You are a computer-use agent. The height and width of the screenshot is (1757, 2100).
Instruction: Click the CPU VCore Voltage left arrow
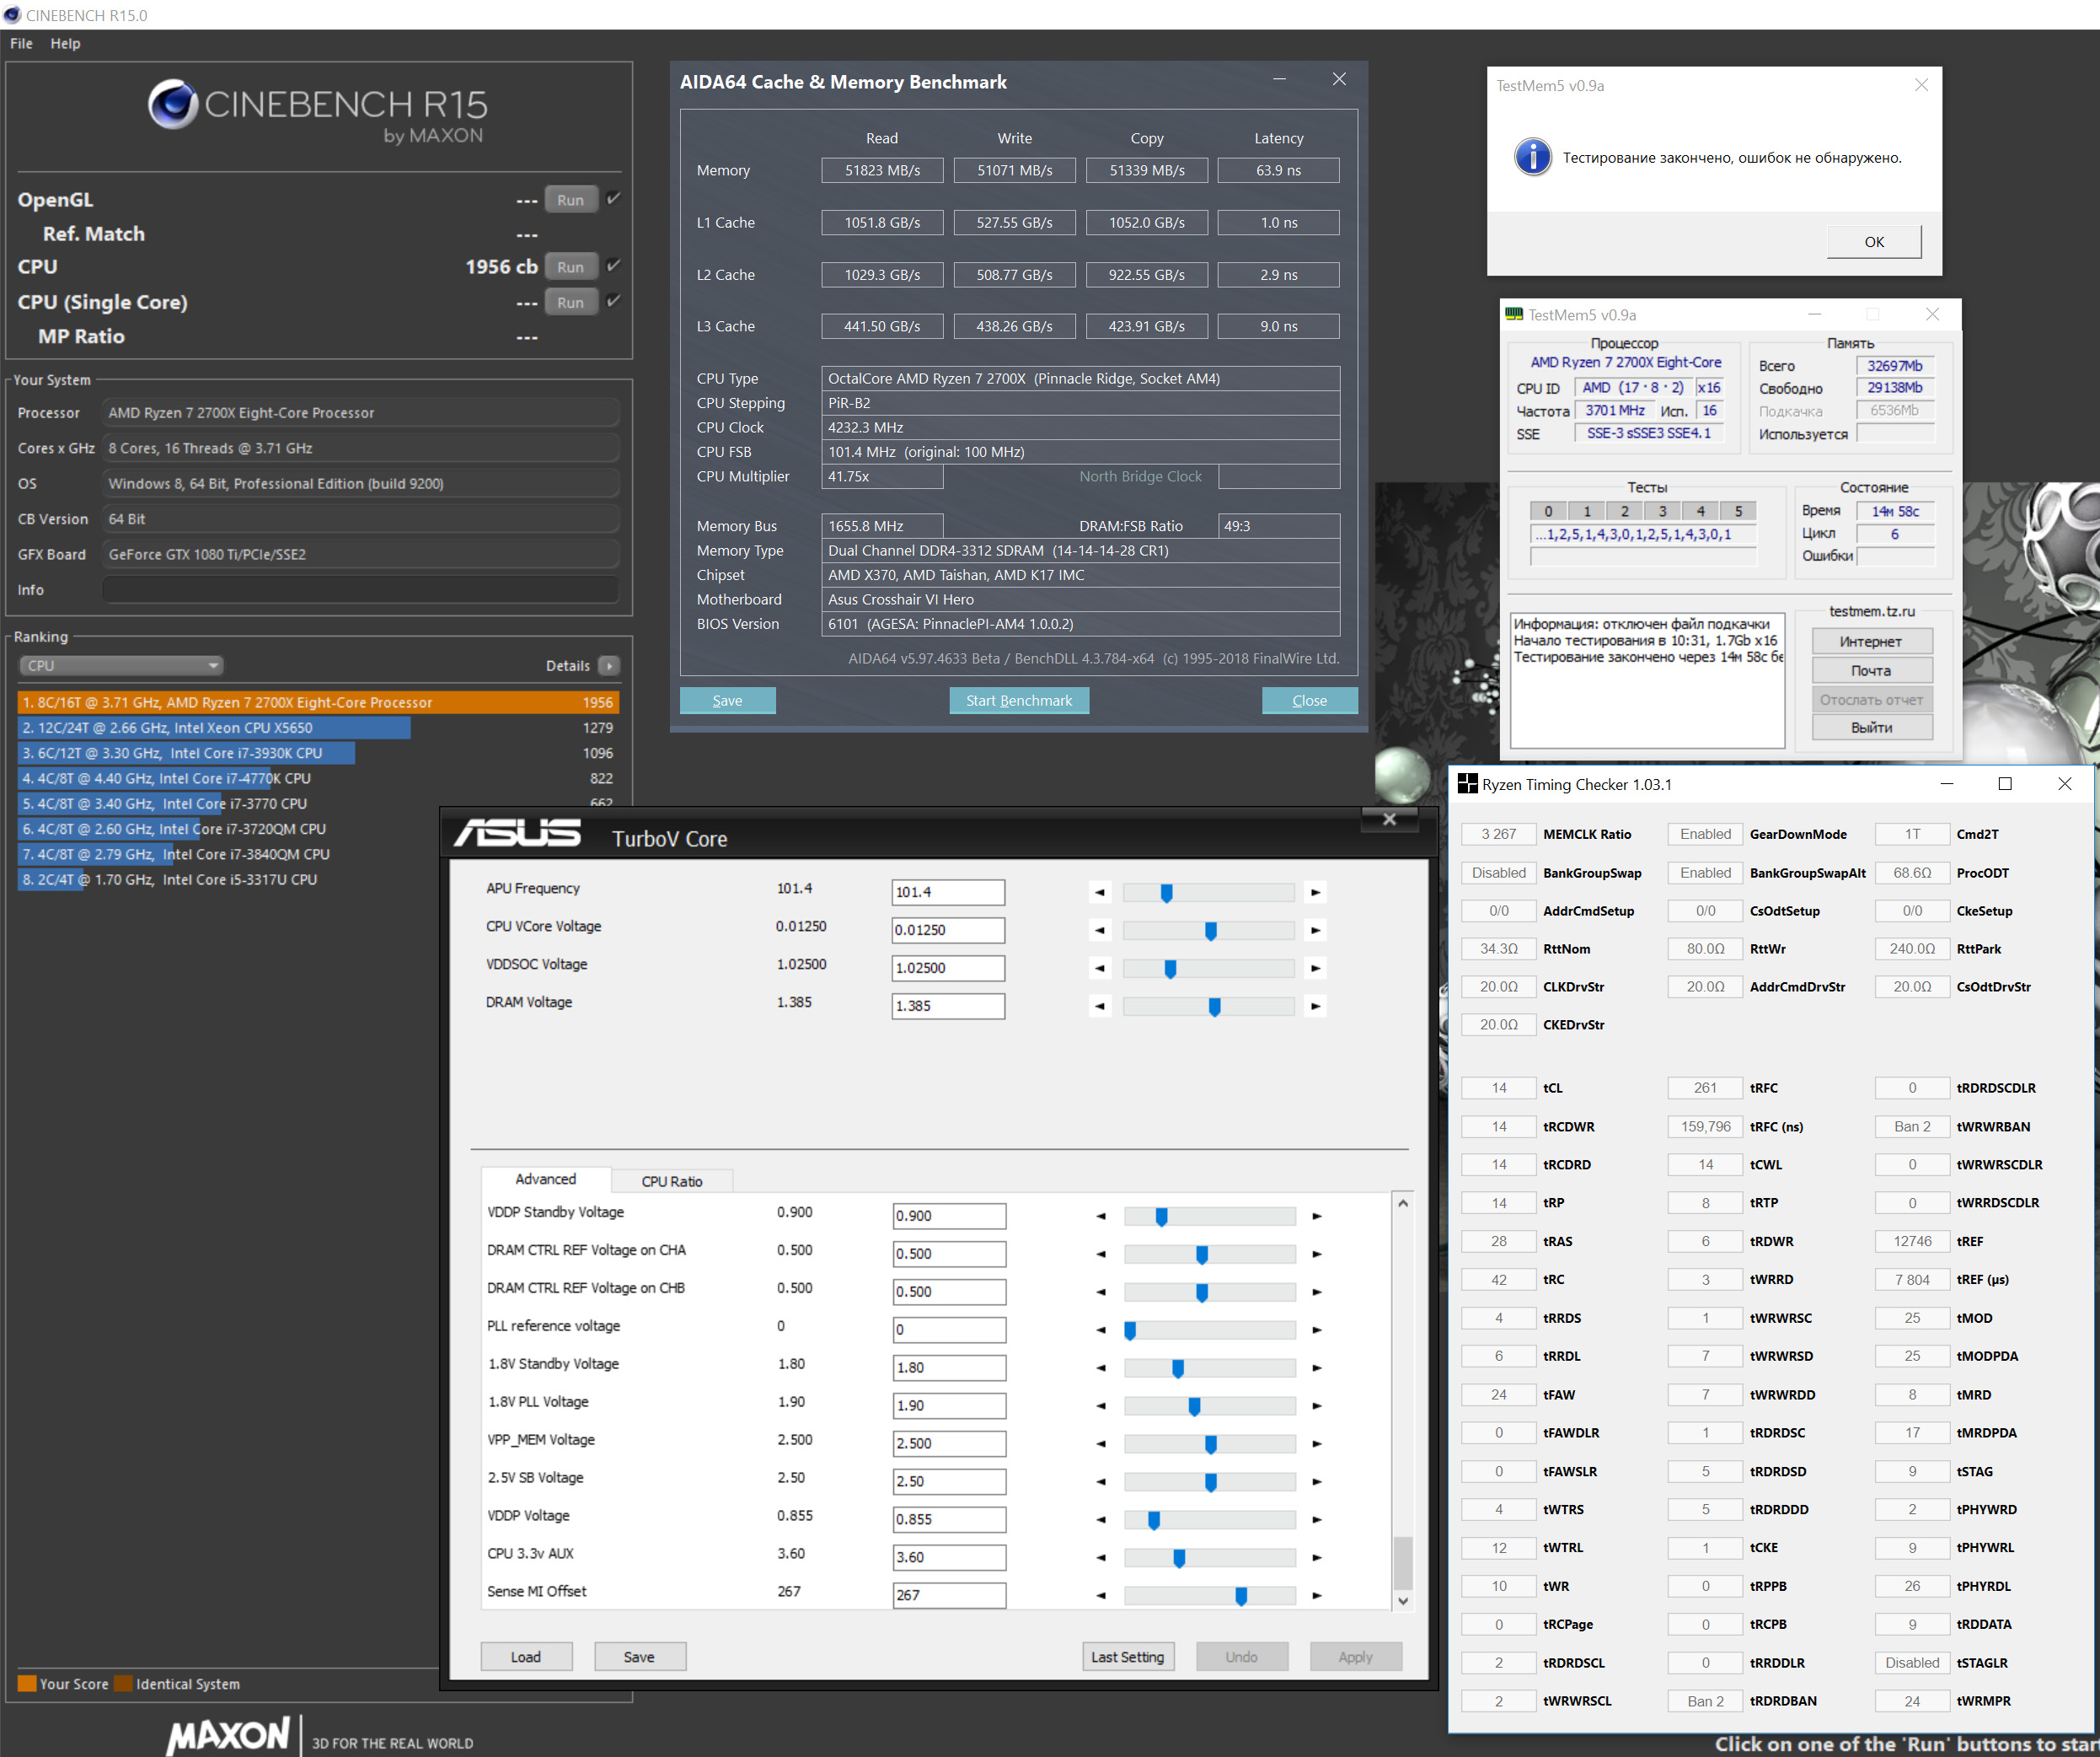[x=1100, y=931]
